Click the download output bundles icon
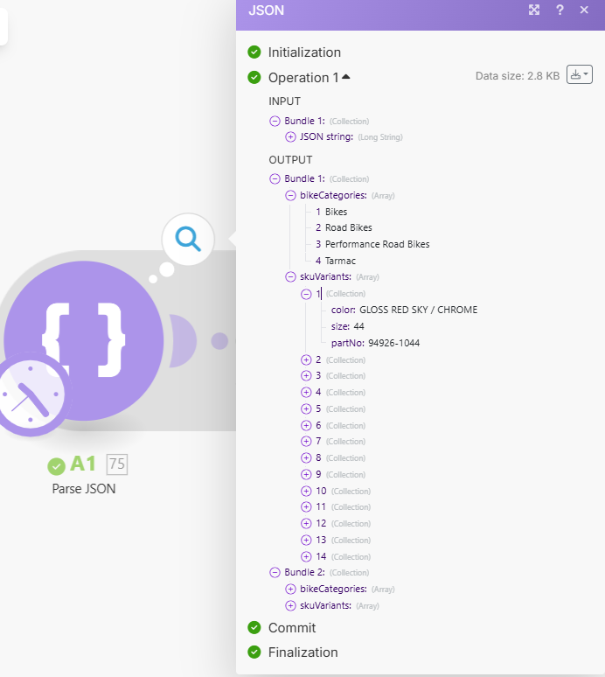Image resolution: width=605 pixels, height=677 pixels. (x=579, y=75)
